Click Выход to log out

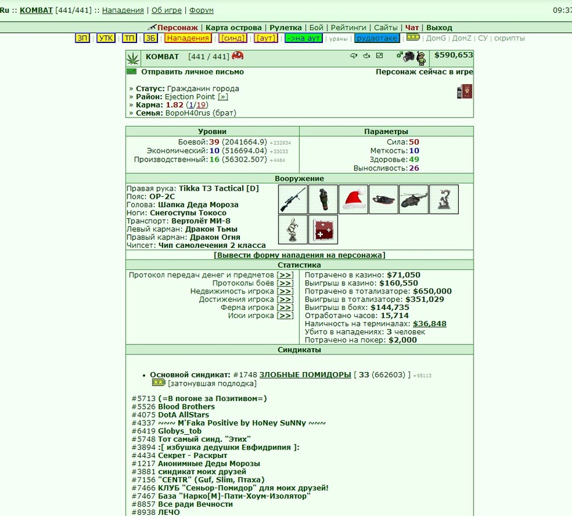pyautogui.click(x=439, y=28)
